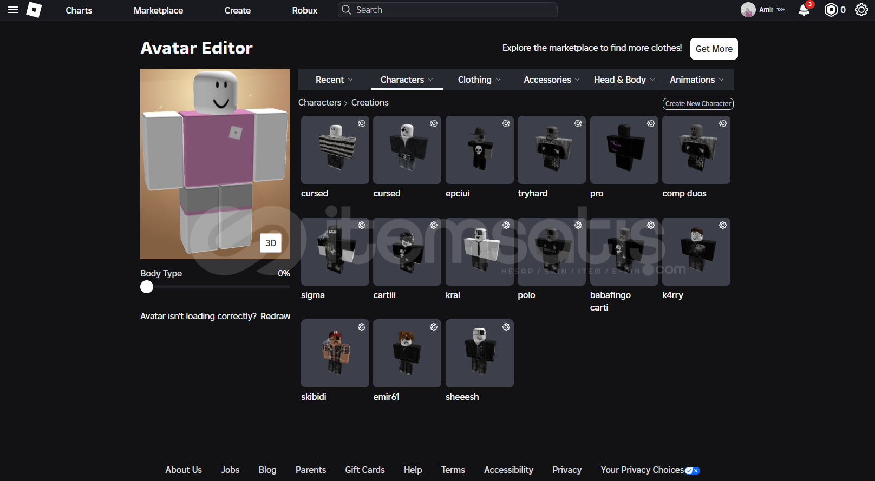The height and width of the screenshot is (481, 875).
Task: Open the Accessibility footer link
Action: (x=509, y=470)
